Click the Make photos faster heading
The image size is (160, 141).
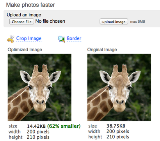point(30,5)
